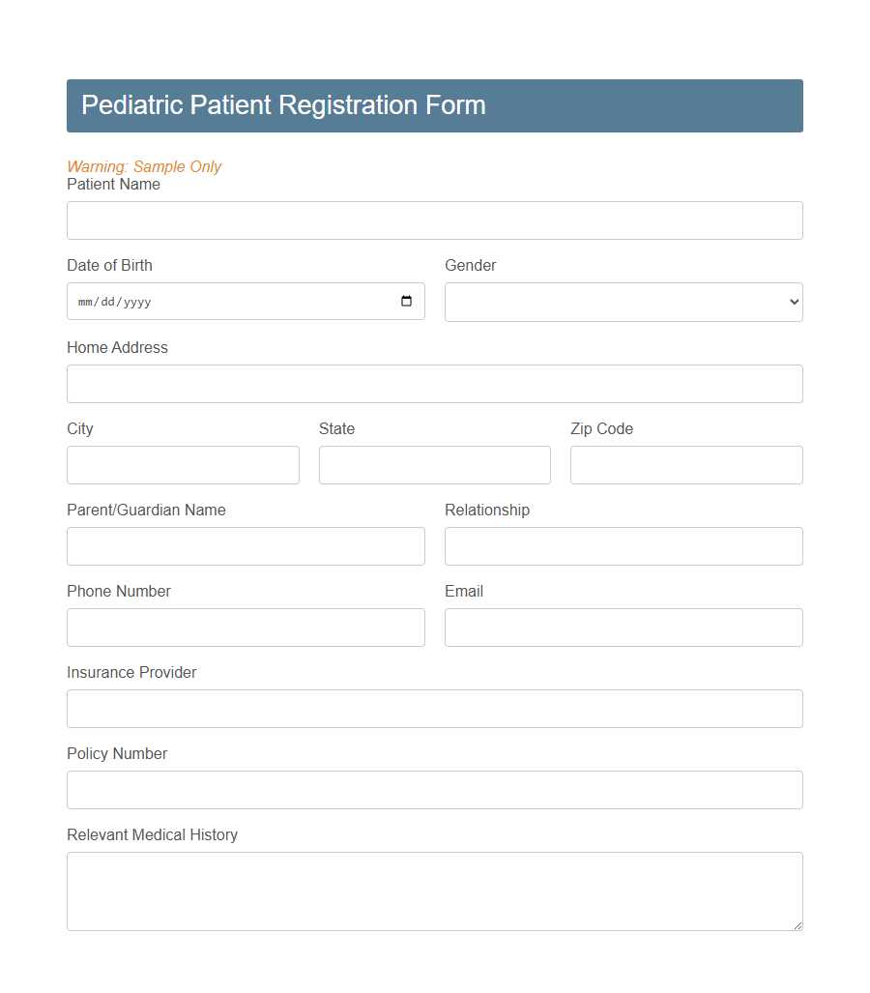Click the Home Address field

(x=434, y=384)
